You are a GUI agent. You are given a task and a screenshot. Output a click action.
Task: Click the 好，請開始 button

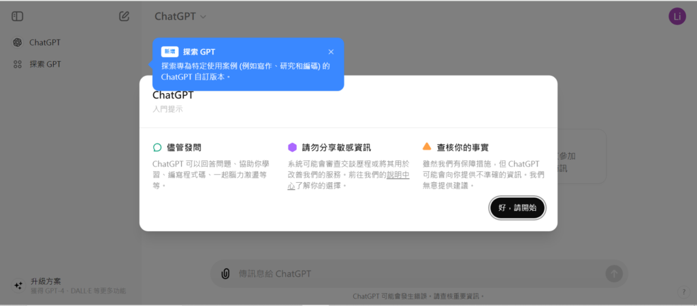tap(517, 208)
